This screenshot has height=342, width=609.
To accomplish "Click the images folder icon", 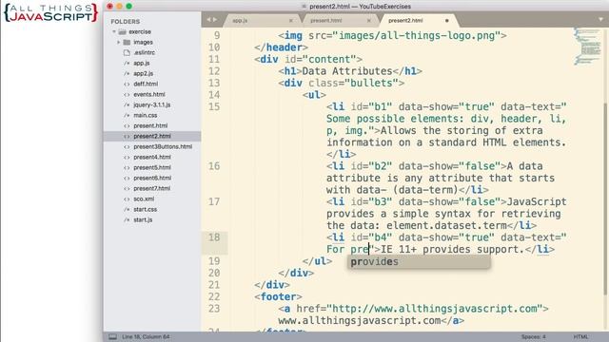I will click(x=127, y=42).
